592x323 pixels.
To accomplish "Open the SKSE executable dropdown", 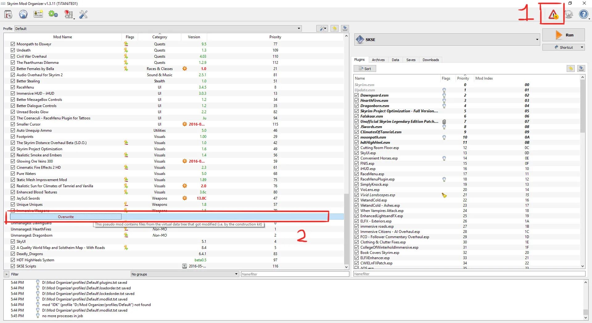I will tap(447, 39).
